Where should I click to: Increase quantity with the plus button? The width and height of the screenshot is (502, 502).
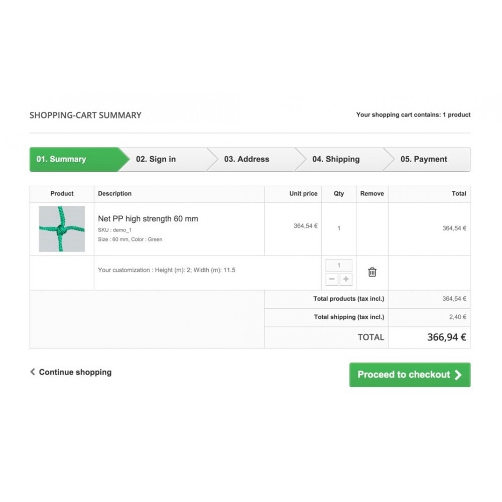pos(346,279)
